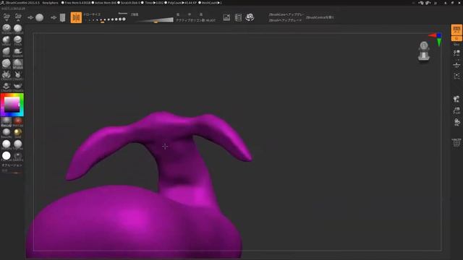Toggle the orange symmetry button

point(76,17)
